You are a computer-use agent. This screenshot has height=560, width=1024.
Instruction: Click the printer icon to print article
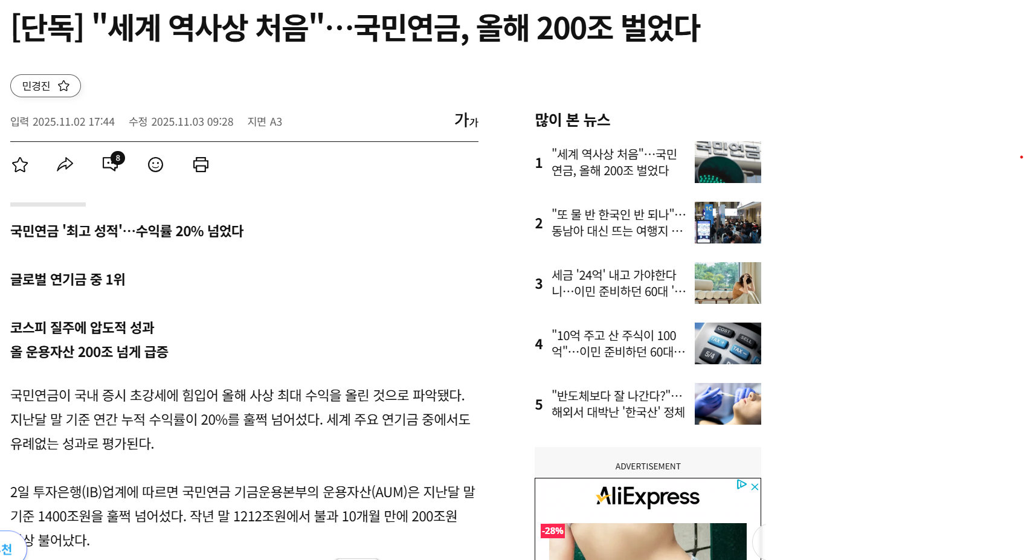click(201, 164)
